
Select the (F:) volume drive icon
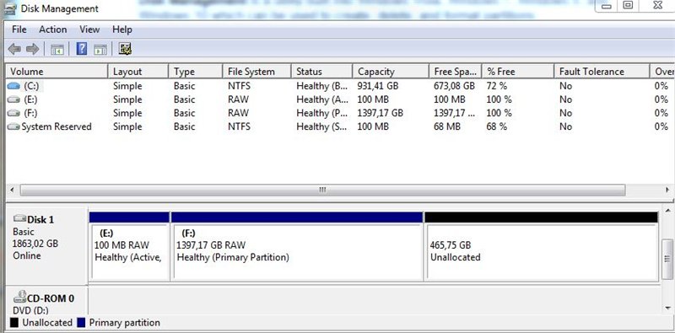coord(13,113)
